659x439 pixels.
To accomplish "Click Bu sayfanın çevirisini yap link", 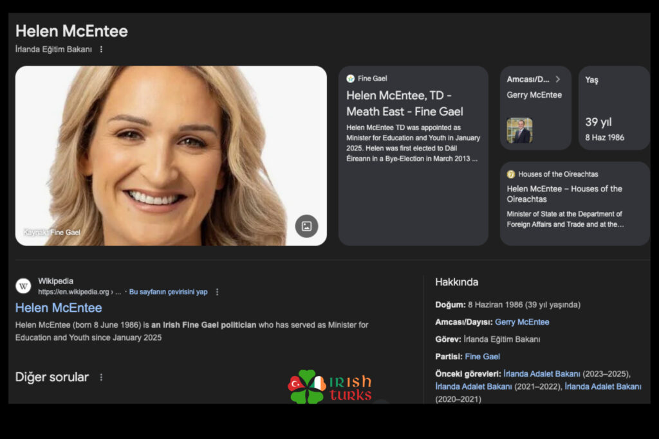I will point(168,292).
